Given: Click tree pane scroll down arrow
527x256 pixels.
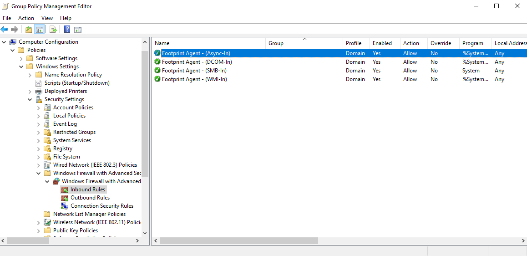Looking at the screenshot, I should coord(145,233).
